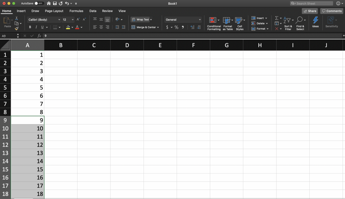Click the Copy icon
The width and height of the screenshot is (345, 199).
(17, 23)
